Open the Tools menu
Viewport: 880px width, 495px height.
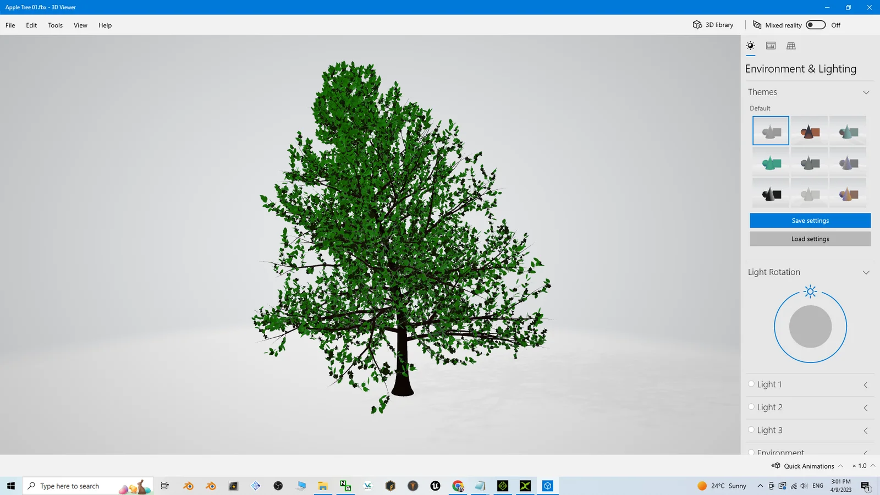[54, 25]
